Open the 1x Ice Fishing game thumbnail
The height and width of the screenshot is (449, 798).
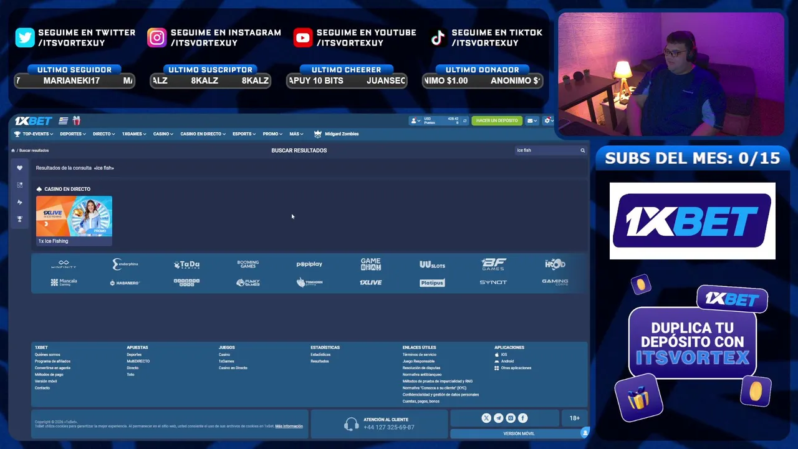pos(74,220)
